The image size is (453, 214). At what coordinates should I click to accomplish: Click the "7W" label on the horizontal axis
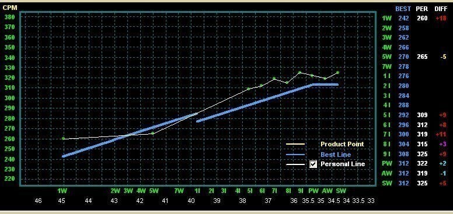tap(179, 191)
